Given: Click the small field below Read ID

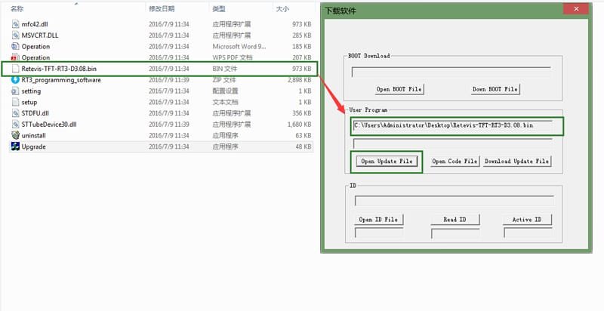Looking at the screenshot, I should pos(455,233).
